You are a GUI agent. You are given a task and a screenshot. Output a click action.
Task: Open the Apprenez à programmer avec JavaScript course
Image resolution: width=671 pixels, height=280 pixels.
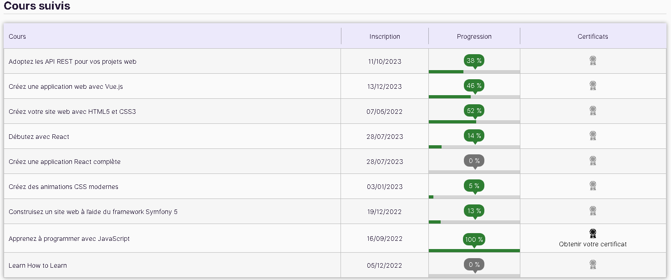click(x=69, y=239)
